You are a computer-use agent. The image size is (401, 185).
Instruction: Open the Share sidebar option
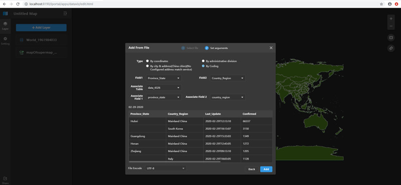(5, 180)
